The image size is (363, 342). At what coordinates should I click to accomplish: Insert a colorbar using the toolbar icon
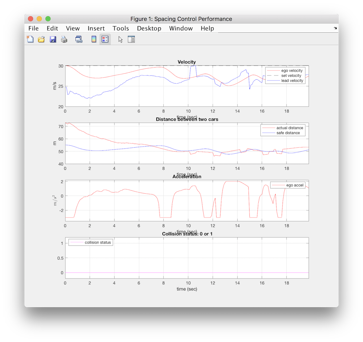tap(94, 39)
